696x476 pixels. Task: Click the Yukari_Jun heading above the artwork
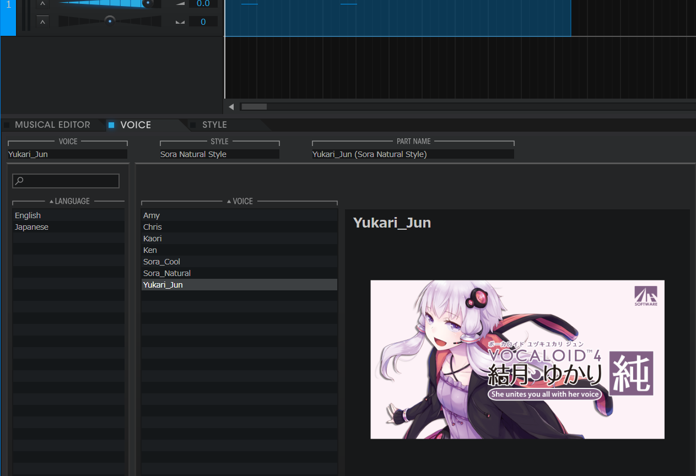point(392,223)
